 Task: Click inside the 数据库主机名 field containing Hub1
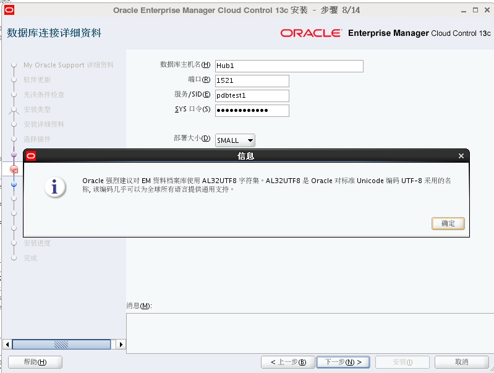pos(289,66)
